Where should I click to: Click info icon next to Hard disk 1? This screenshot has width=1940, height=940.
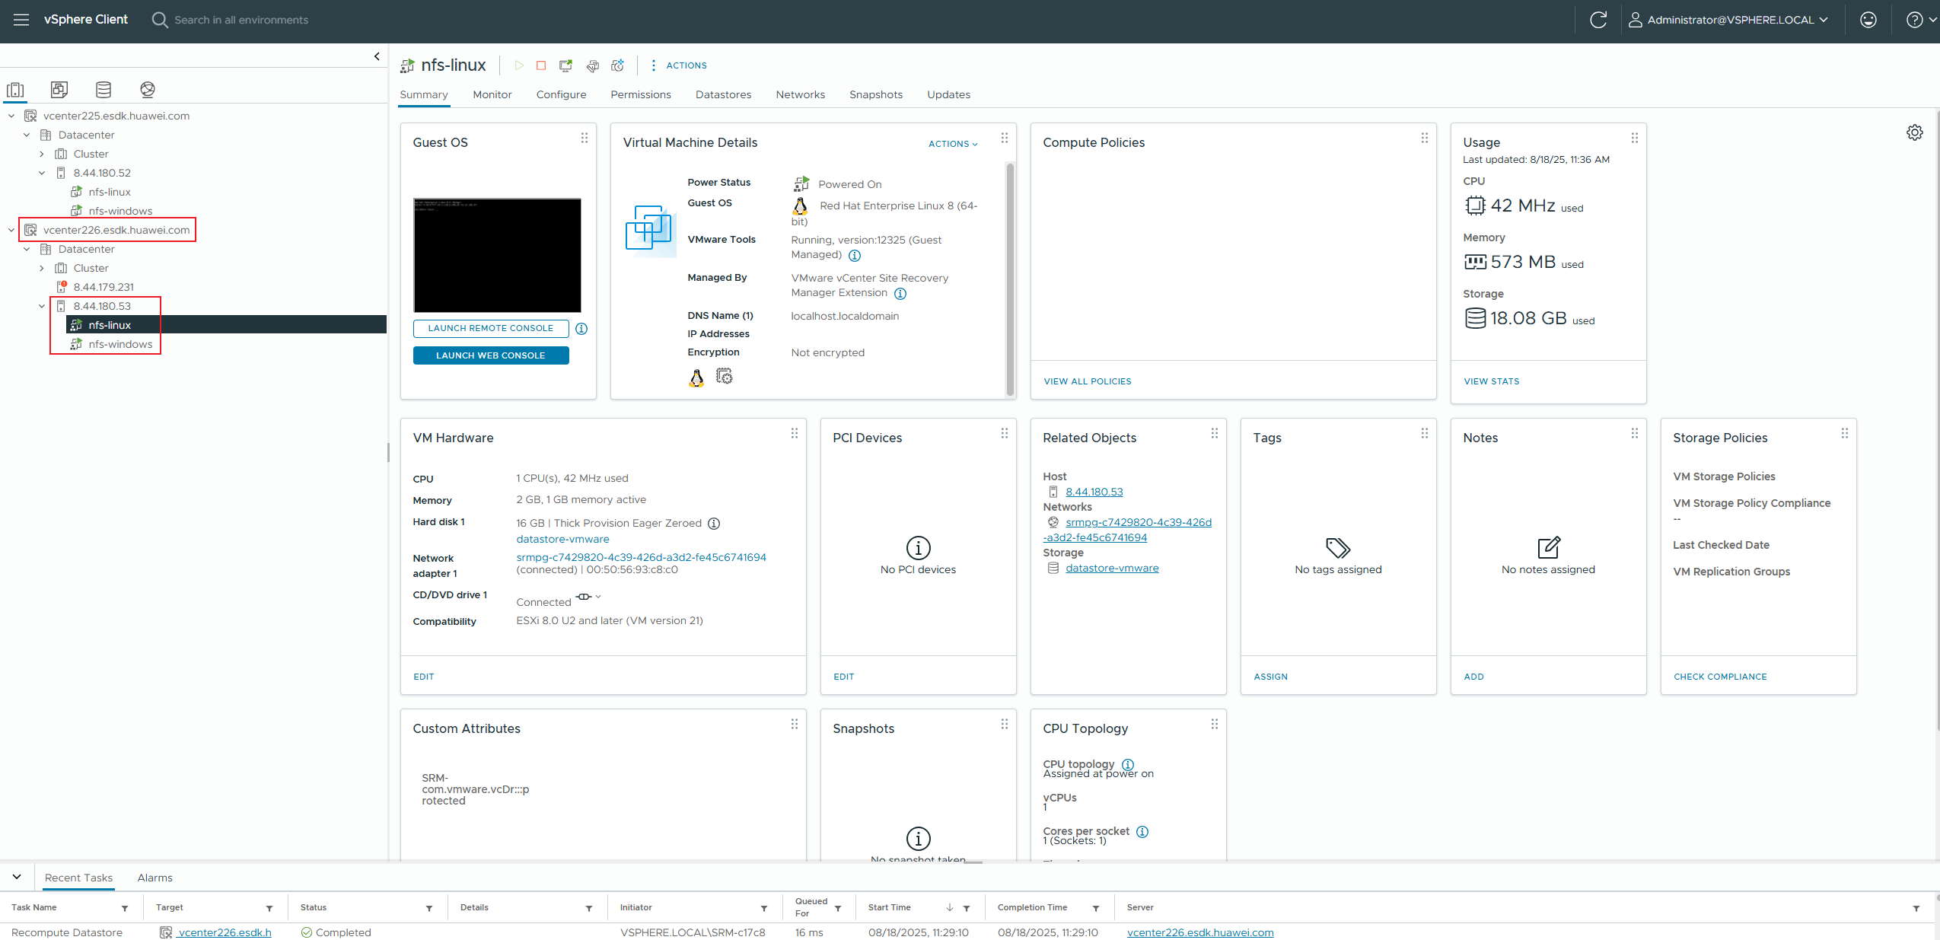point(714,524)
